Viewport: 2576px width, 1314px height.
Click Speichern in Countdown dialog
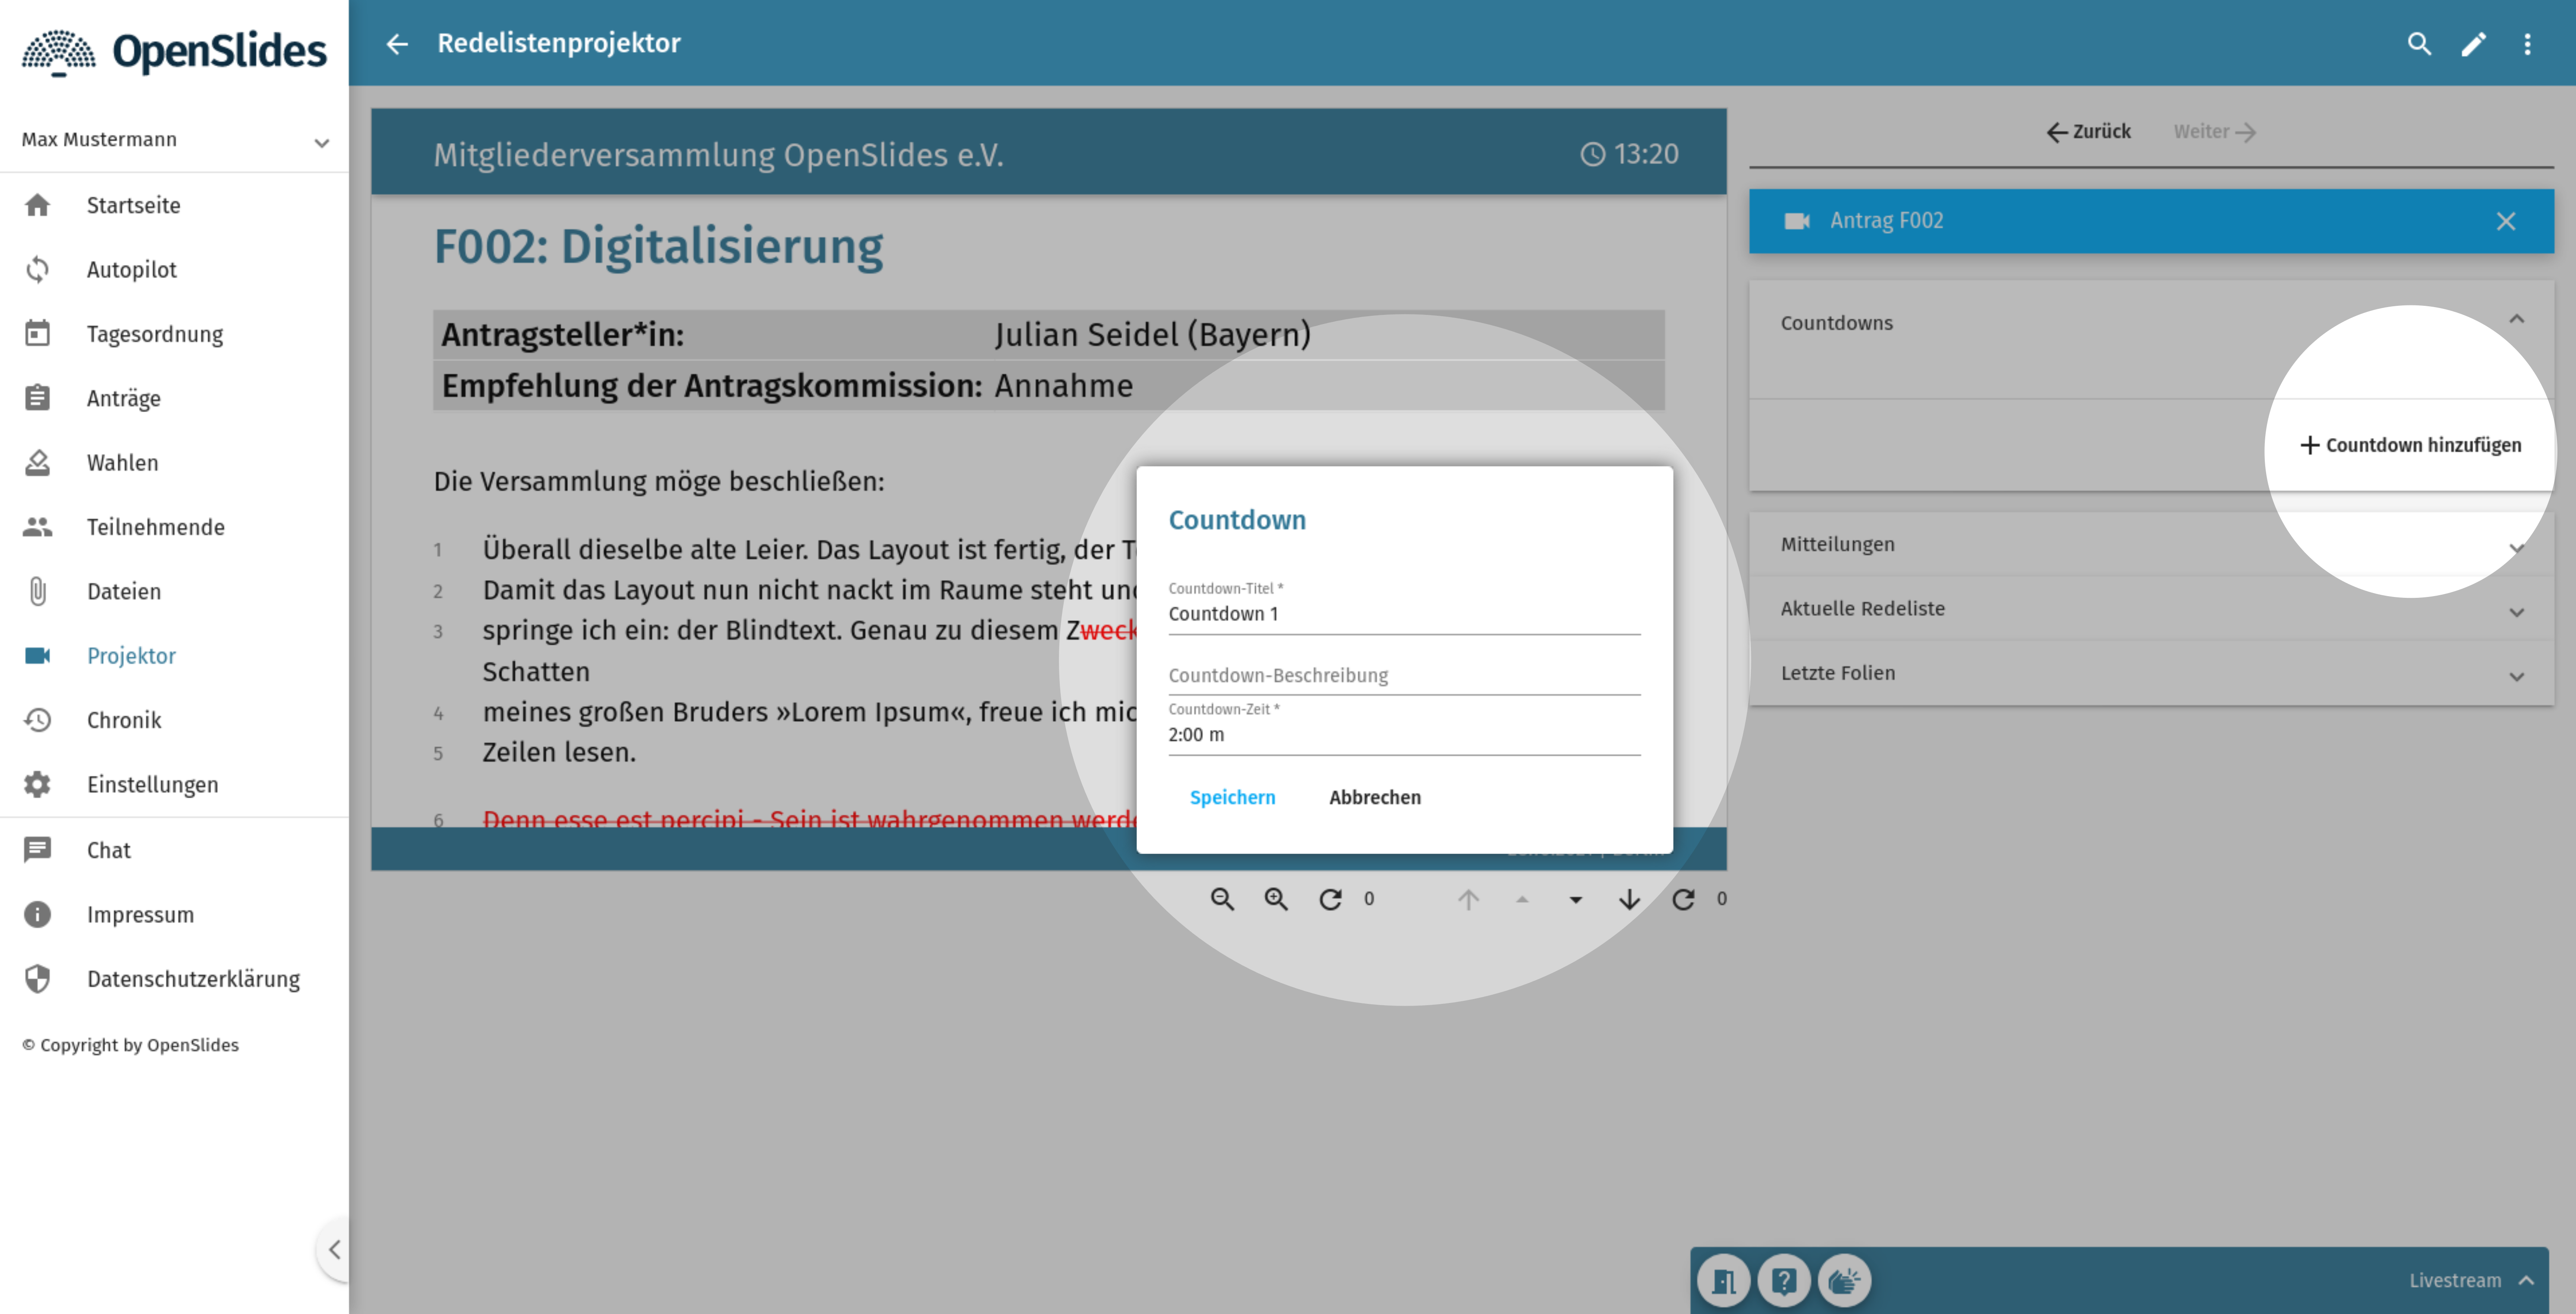point(1232,797)
